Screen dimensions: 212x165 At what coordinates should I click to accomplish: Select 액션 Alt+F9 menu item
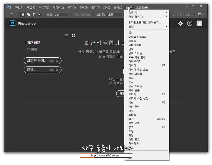146,119
